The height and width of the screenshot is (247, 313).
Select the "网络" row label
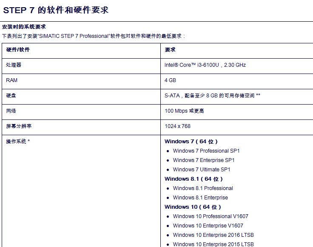click(x=11, y=111)
